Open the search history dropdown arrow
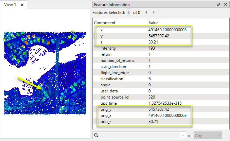The width and height of the screenshot is (230, 141). pyautogui.click(x=183, y=135)
